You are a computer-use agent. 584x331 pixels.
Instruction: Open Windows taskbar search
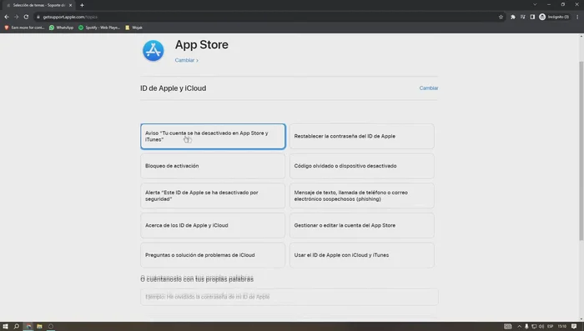(x=17, y=326)
